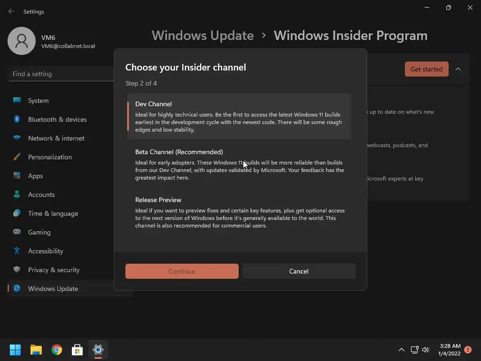Show hidden system tray icons

pyautogui.click(x=402, y=350)
